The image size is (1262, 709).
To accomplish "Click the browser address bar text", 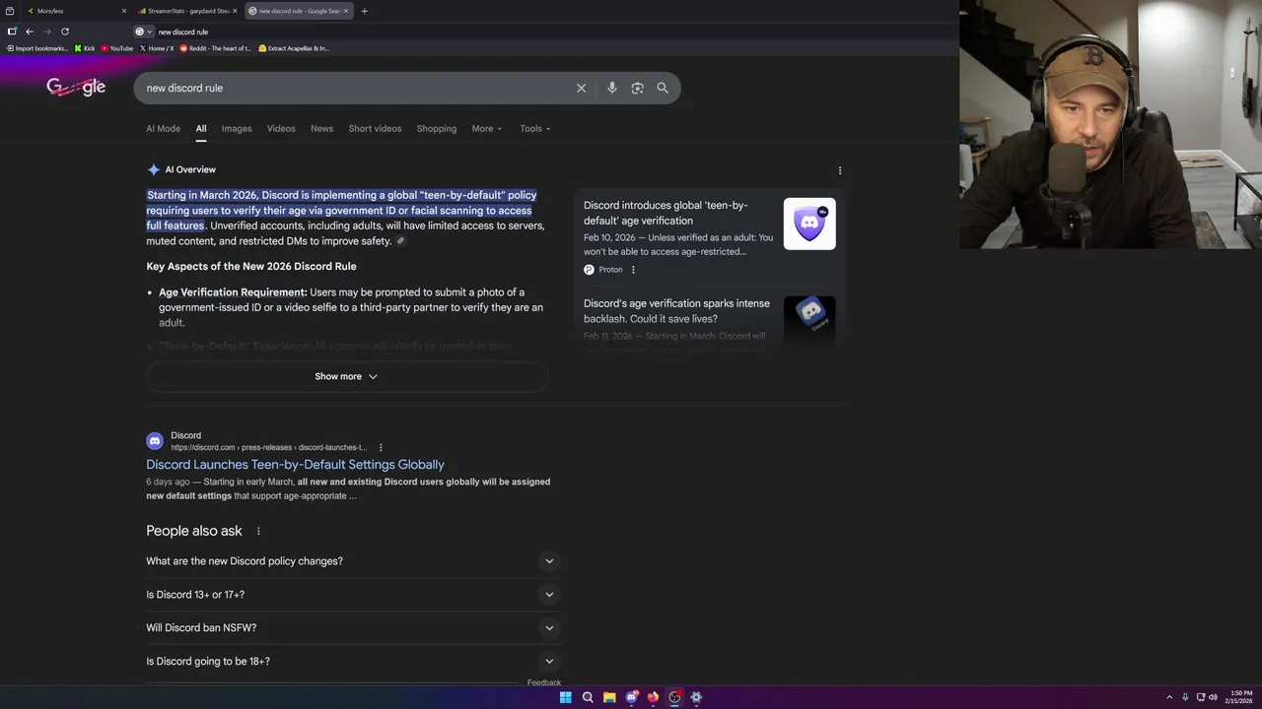I will pyautogui.click(x=183, y=32).
